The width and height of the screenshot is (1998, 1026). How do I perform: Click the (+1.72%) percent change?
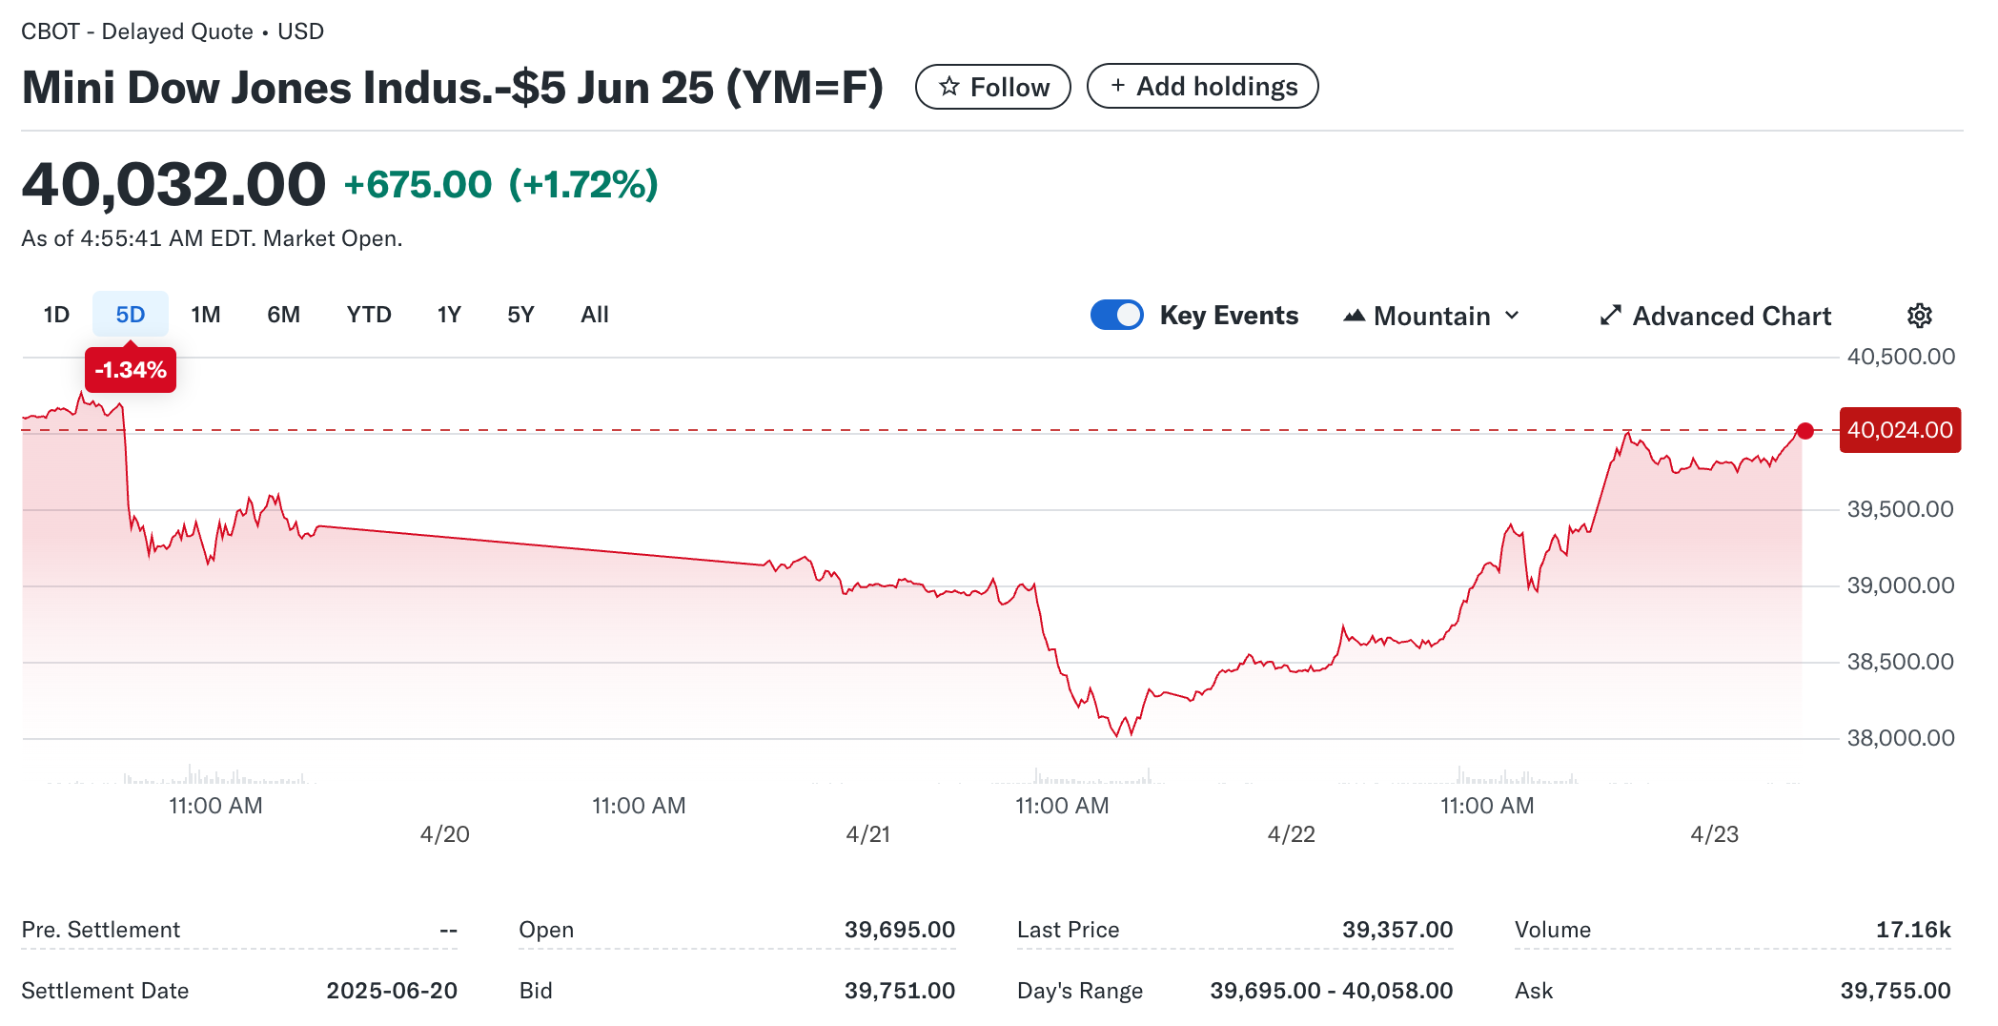(x=583, y=185)
